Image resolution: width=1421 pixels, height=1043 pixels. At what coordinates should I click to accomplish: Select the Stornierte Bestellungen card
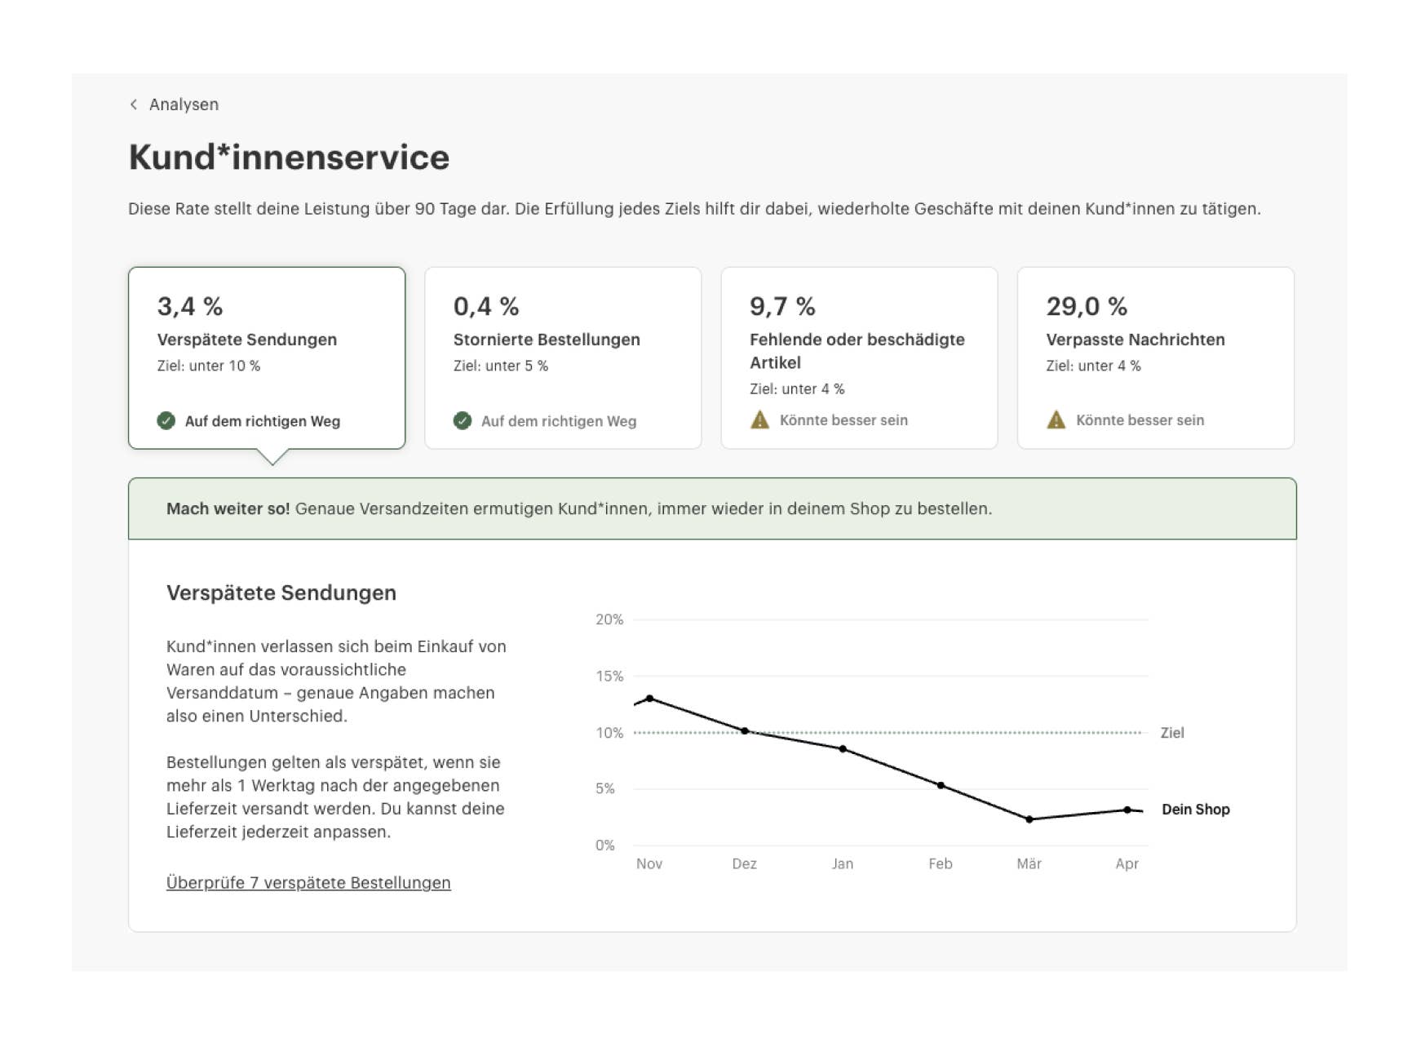[x=563, y=357]
